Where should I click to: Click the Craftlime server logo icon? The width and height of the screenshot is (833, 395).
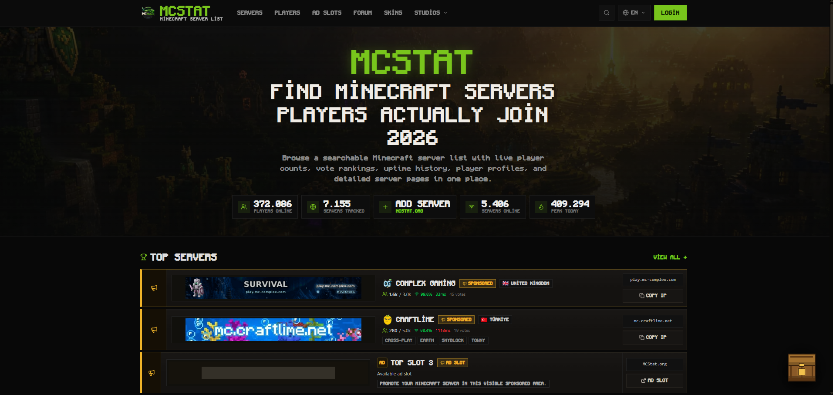[388, 320]
